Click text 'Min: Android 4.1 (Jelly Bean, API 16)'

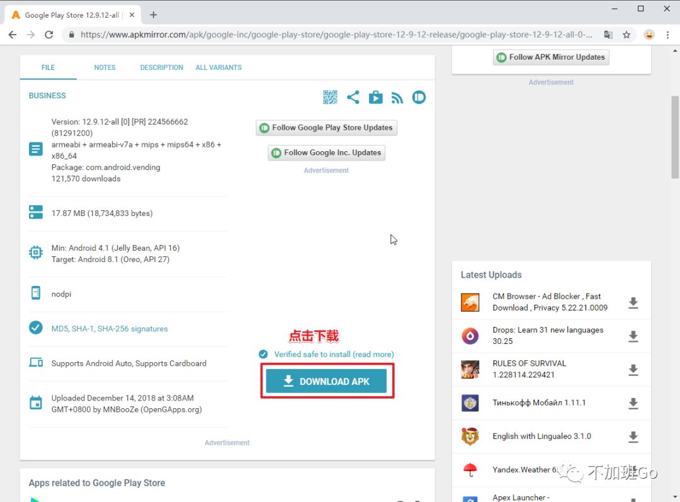pyautogui.click(x=115, y=248)
